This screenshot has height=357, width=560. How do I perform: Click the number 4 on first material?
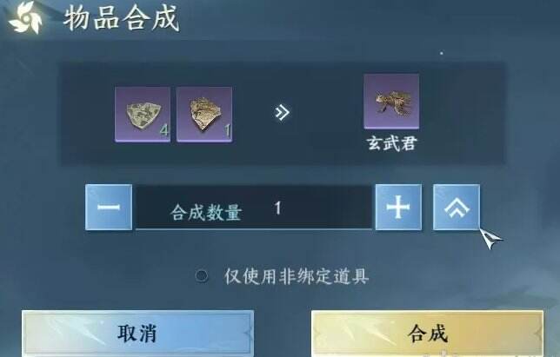(164, 131)
